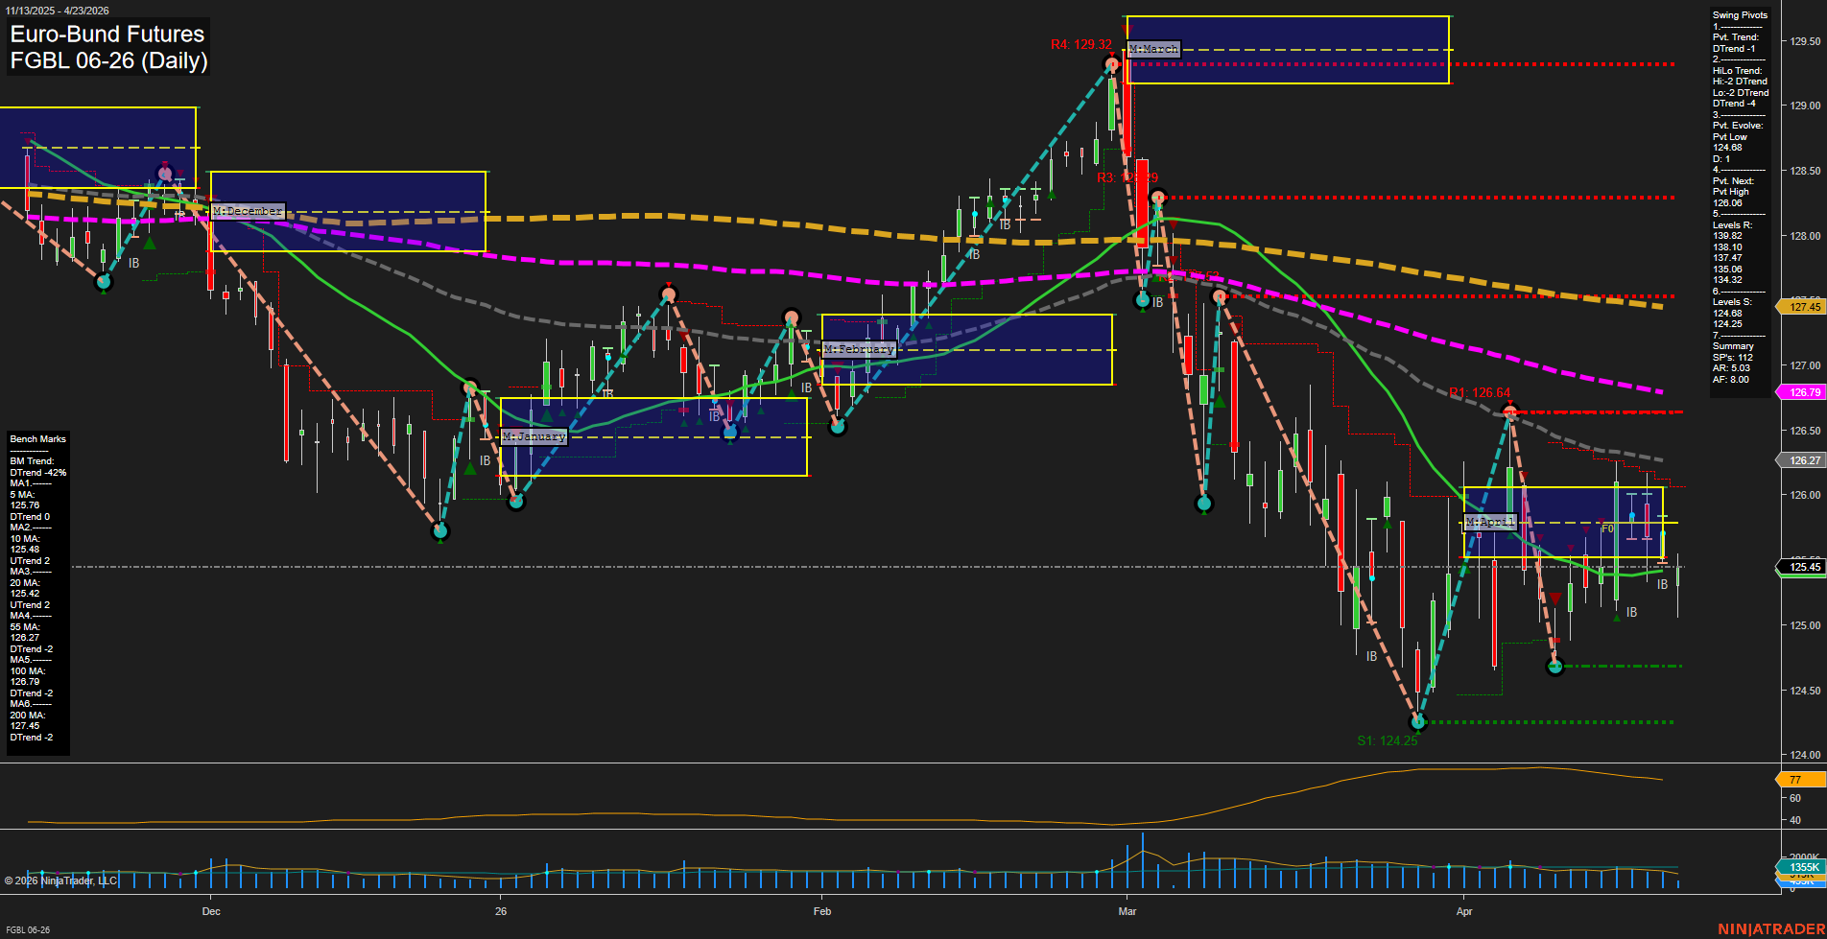The height and width of the screenshot is (939, 1827).
Task: Click the orange swing pivot circle at R4 peak
Action: tap(1113, 63)
